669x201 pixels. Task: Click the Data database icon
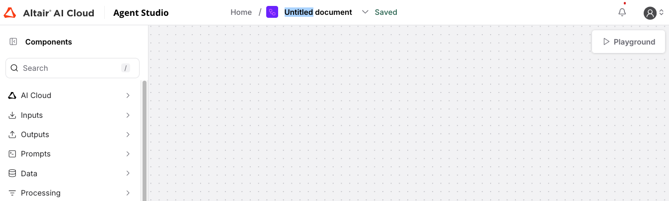coord(12,174)
